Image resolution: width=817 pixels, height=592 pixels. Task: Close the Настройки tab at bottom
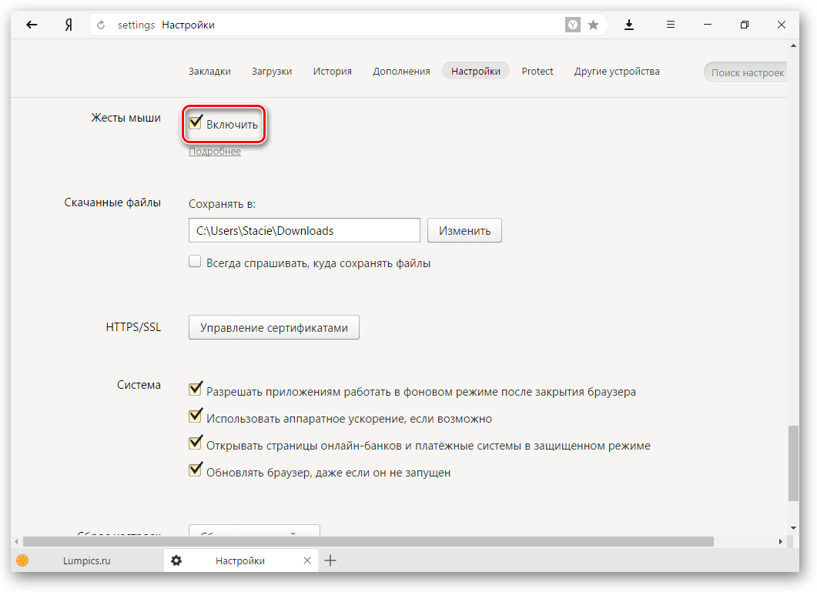tap(307, 560)
